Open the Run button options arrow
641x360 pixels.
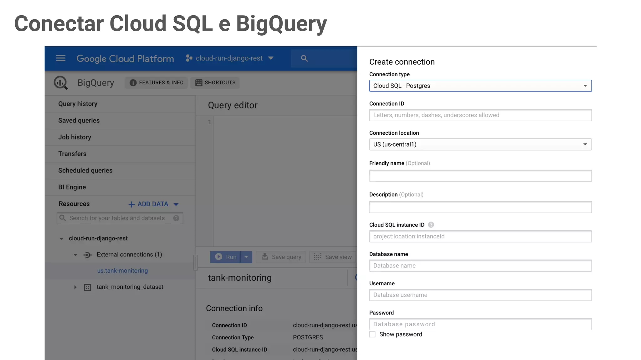point(246,257)
